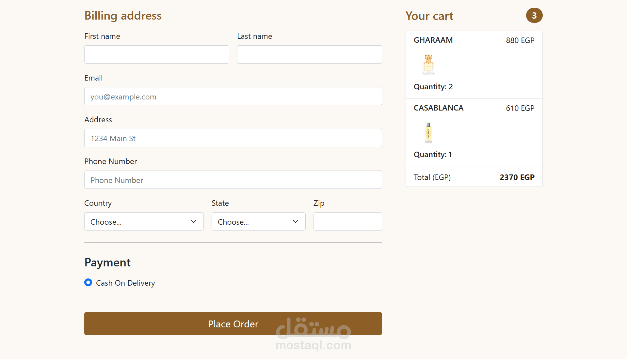Viewport: 627px width, 359px height.
Task: Focus the Last name text box
Action: pyautogui.click(x=309, y=54)
